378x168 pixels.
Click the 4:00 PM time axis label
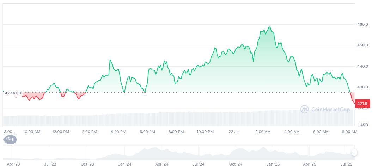pyautogui.click(x=118, y=132)
